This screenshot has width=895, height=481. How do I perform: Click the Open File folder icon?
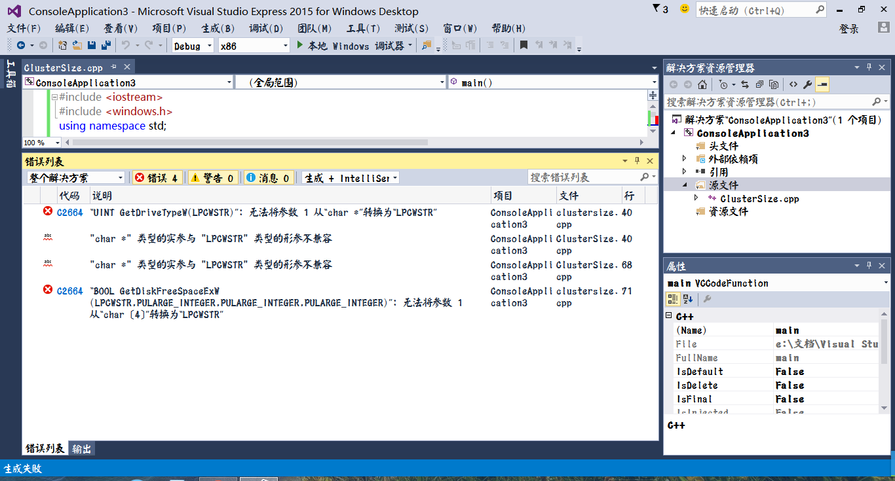[x=77, y=45]
